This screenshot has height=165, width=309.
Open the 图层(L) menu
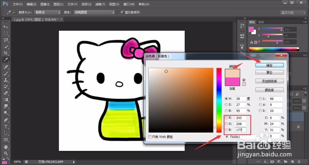(x=58, y=4)
